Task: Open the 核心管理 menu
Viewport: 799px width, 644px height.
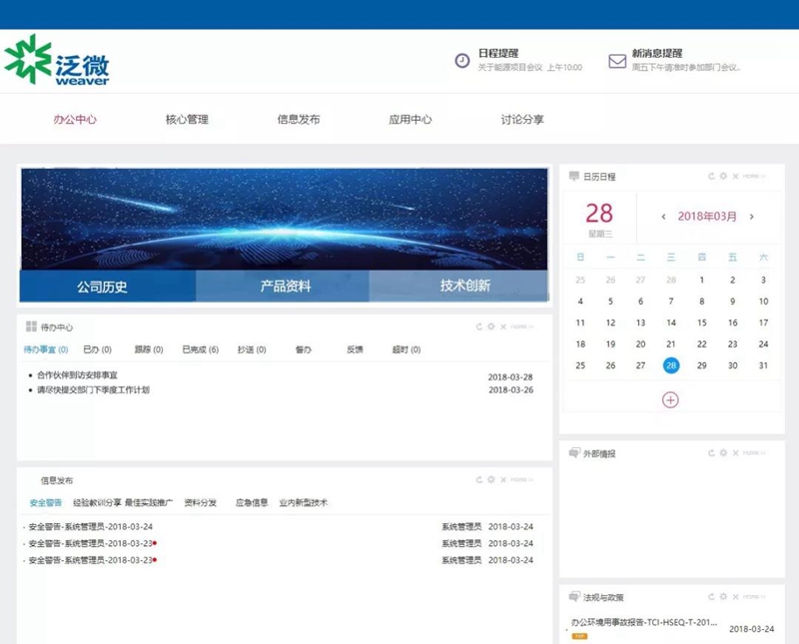Action: [187, 120]
